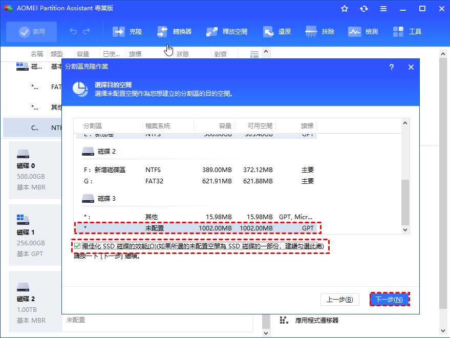
Task: Click the Back (上一步) button
Action: click(340, 300)
